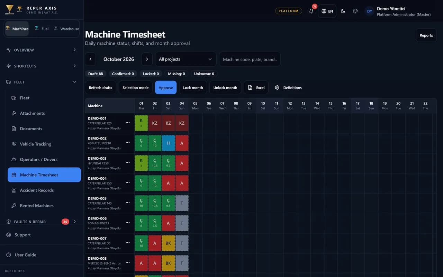
Task: Select DEMO-007 yellow BK cell
Action: [168, 243]
